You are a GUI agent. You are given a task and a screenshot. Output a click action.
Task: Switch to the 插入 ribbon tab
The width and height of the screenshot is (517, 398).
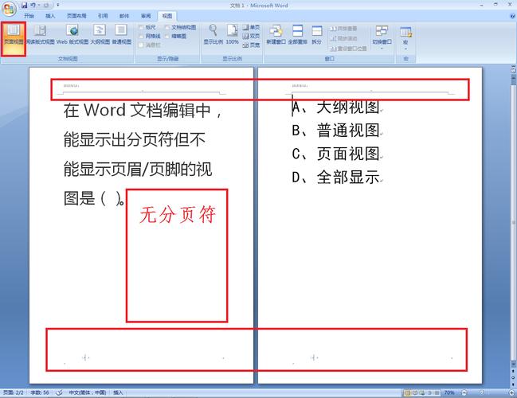point(50,16)
